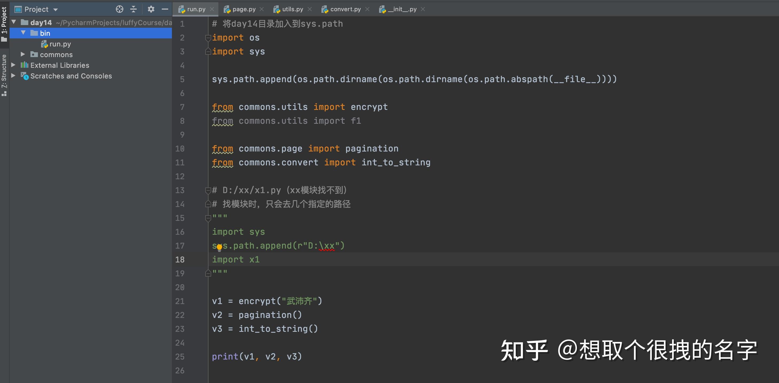Click 'encrypt' in the line 7 import

[369, 107]
